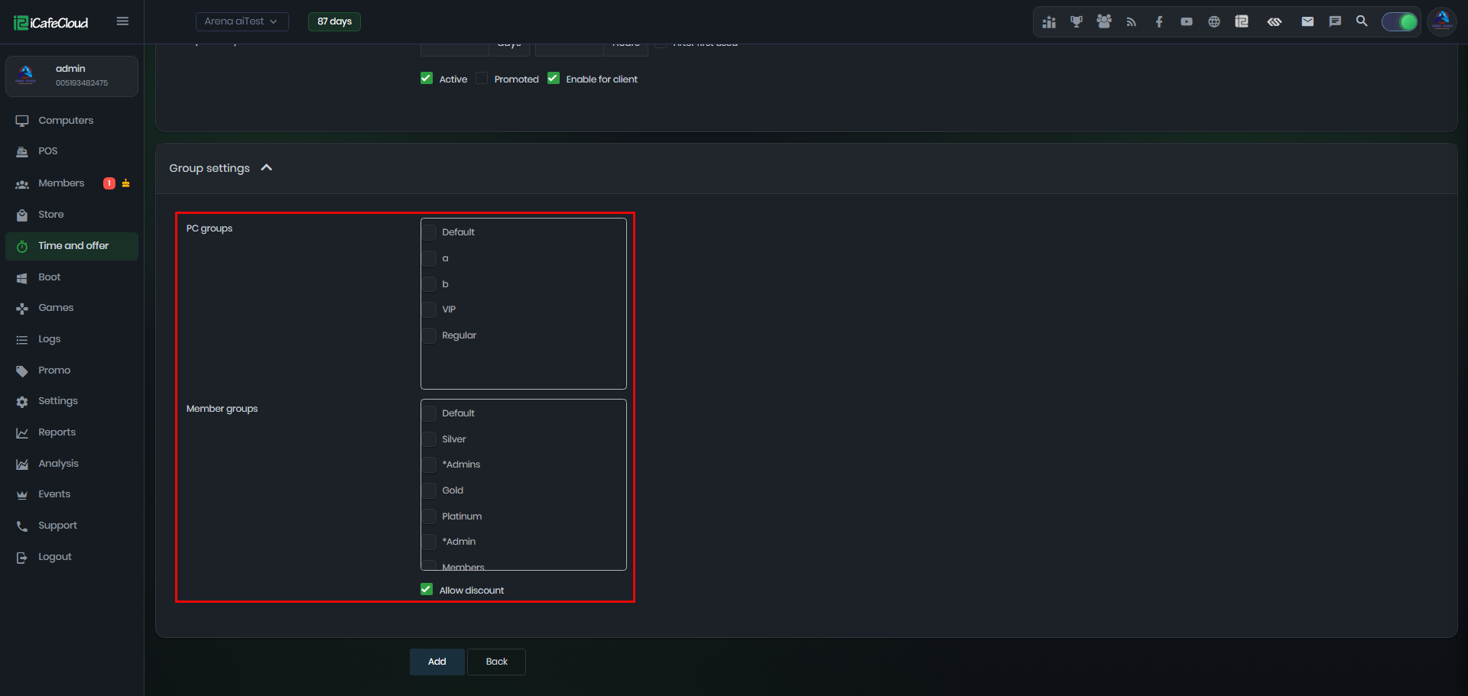
Task: Open the YouTube icon link
Action: [1187, 22]
